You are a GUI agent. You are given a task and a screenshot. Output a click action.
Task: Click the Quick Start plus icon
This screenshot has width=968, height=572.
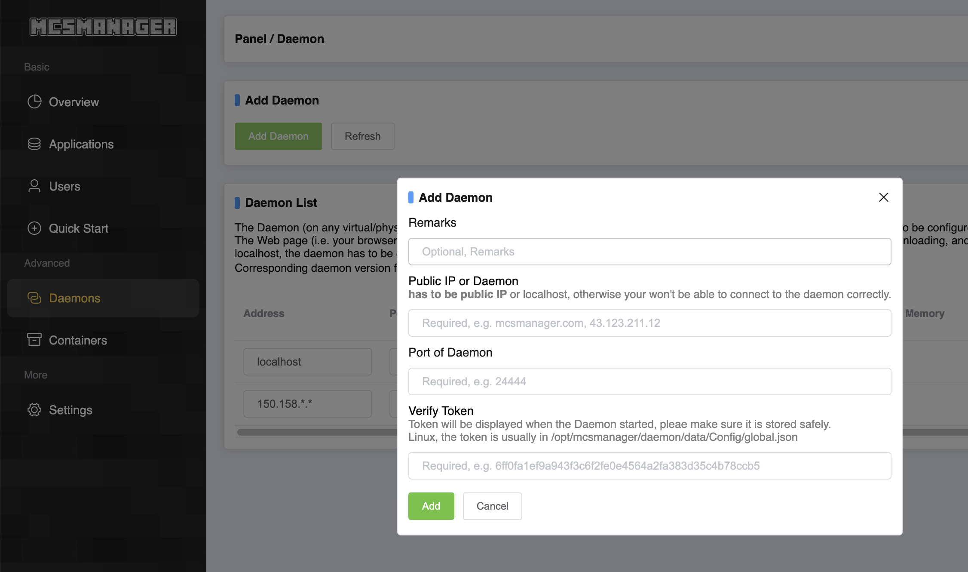34,228
